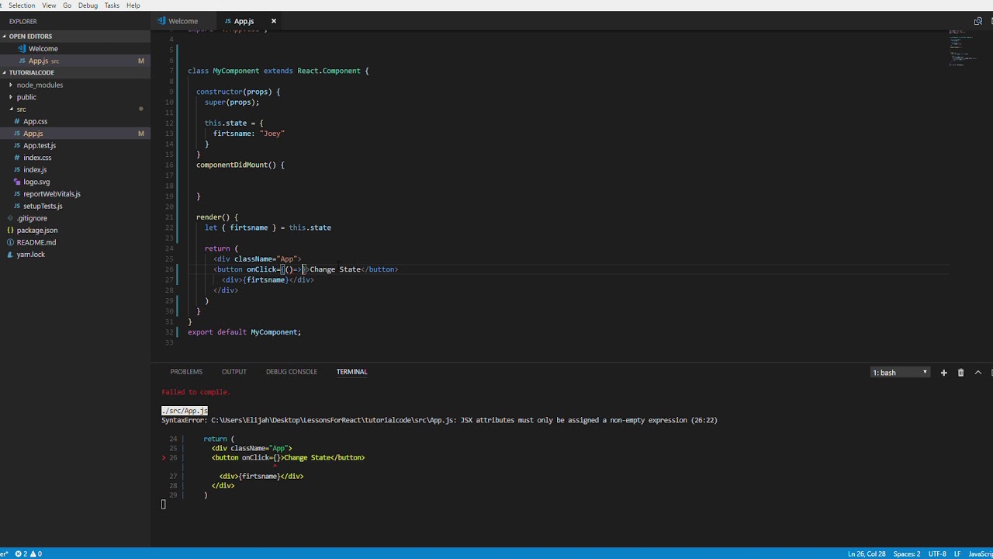
Task: Click Spaces: 2 indentation setting
Action: 906,554
